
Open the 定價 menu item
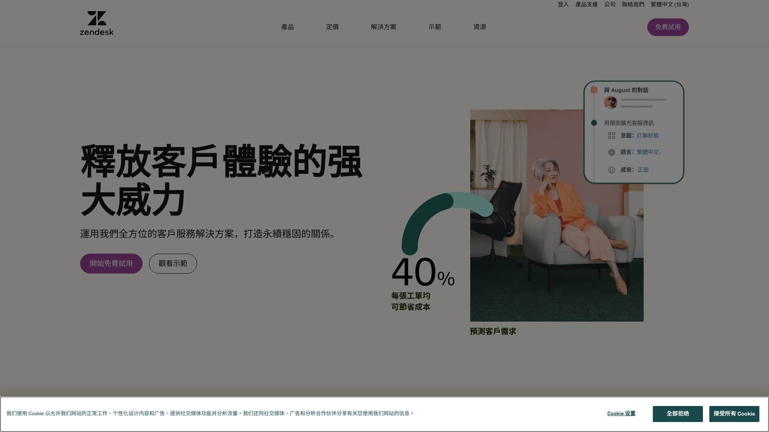332,27
